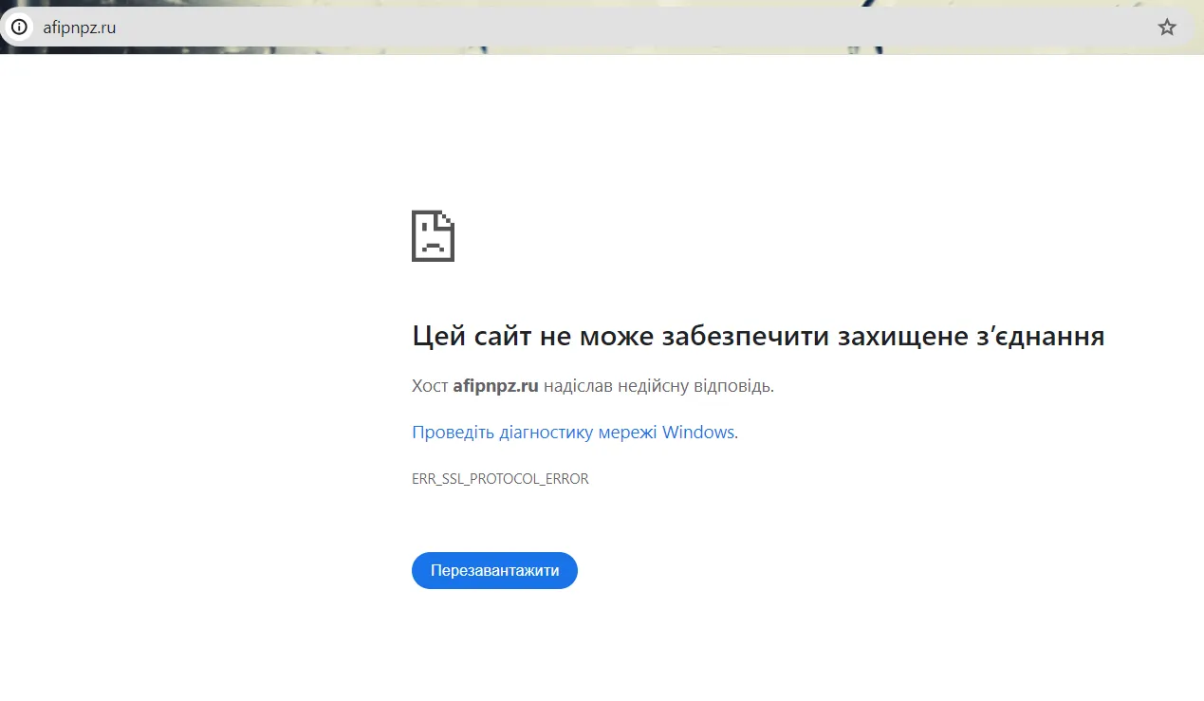View connection security details via the address bar icon
Screen dimensions: 1204x701
pyautogui.click(x=19, y=27)
